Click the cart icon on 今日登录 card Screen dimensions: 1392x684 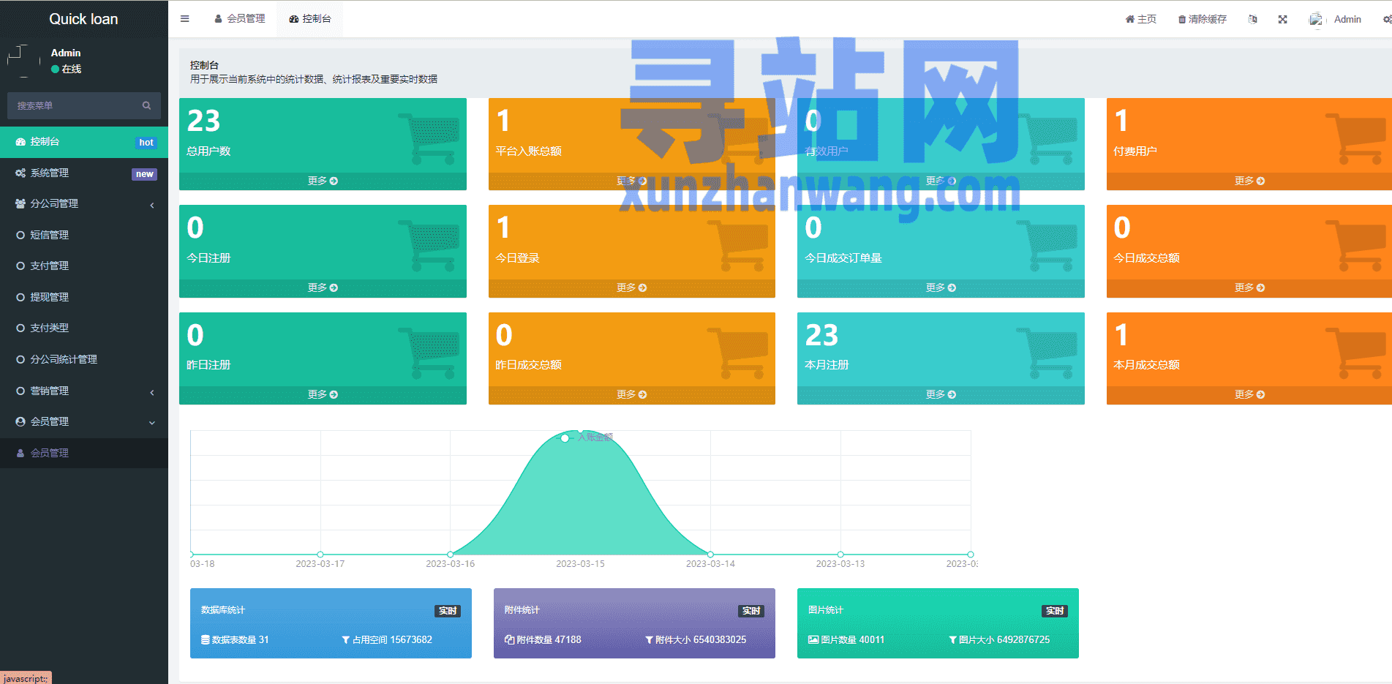point(738,246)
